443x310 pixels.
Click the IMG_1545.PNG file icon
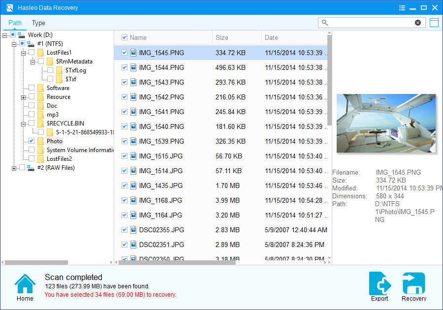[x=133, y=53]
